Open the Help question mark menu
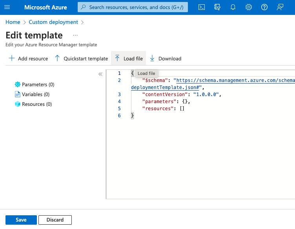 [264, 7]
